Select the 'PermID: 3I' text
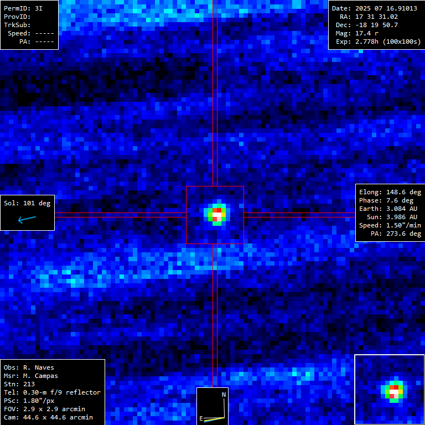The width and height of the screenshot is (425, 425). pyautogui.click(x=23, y=8)
